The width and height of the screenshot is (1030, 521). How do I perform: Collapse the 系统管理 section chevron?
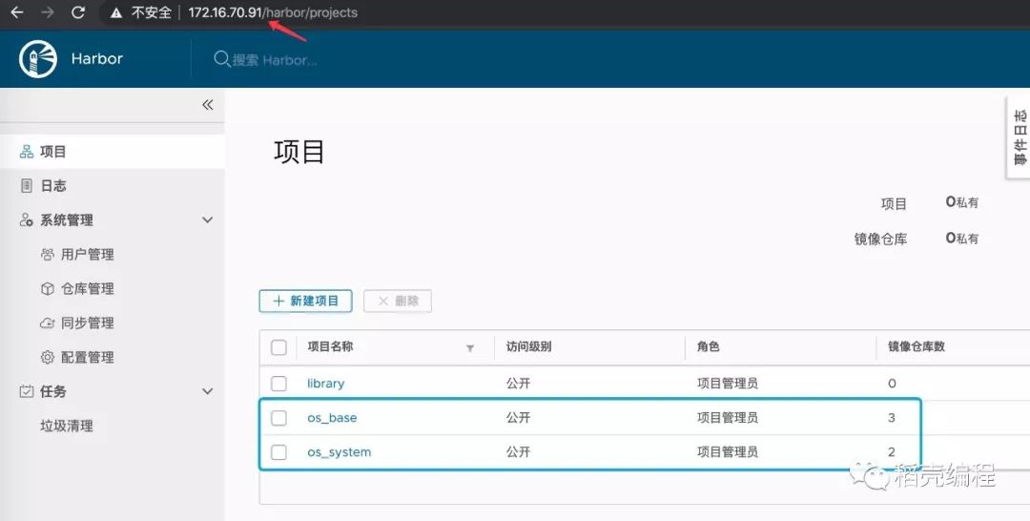coord(208,220)
